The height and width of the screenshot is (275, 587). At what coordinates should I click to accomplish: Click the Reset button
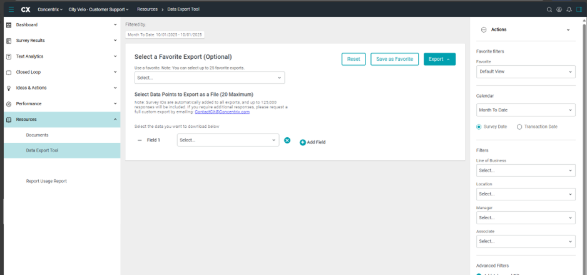[x=354, y=59]
